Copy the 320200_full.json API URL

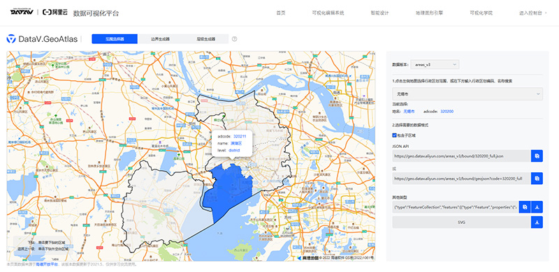pyautogui.click(x=537, y=156)
